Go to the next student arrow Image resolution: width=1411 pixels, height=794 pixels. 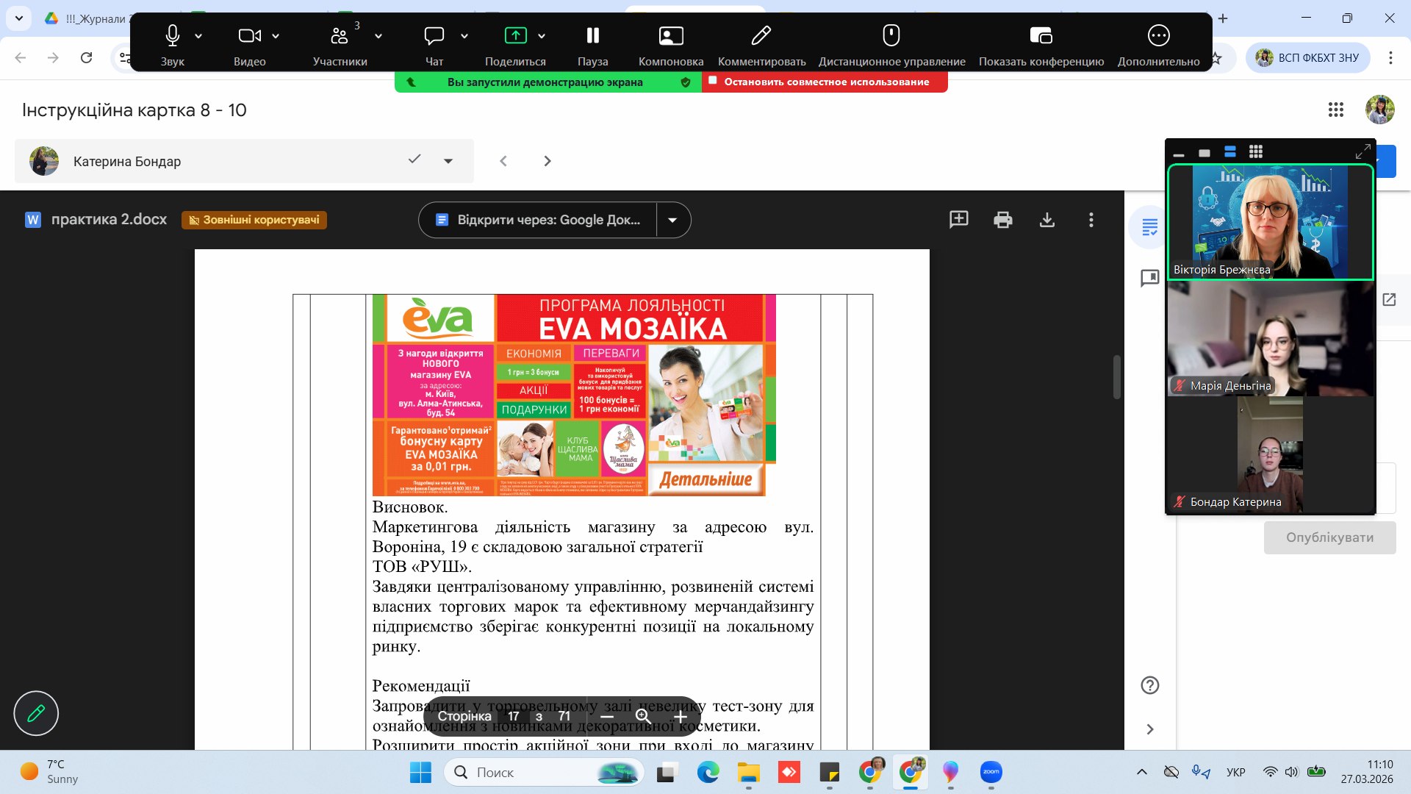coord(547,161)
